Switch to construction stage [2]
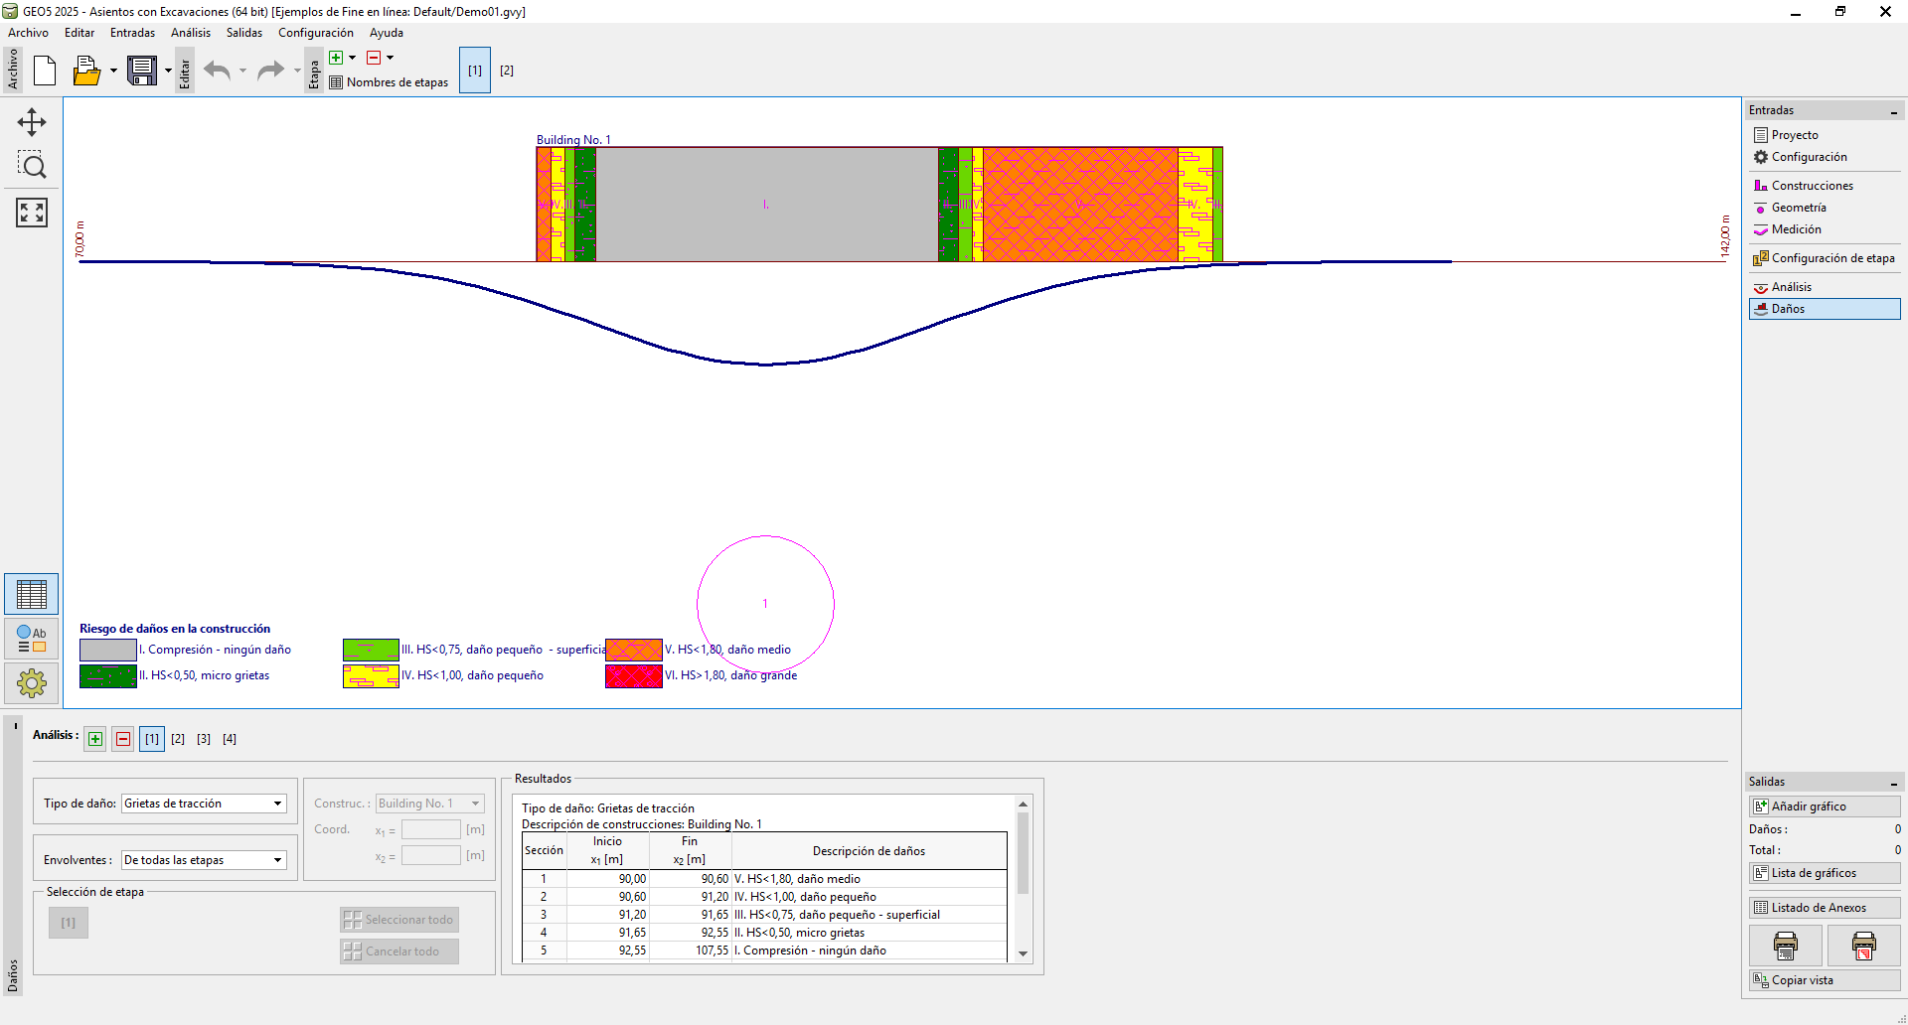Screen dimensions: 1908x1025 [507, 71]
